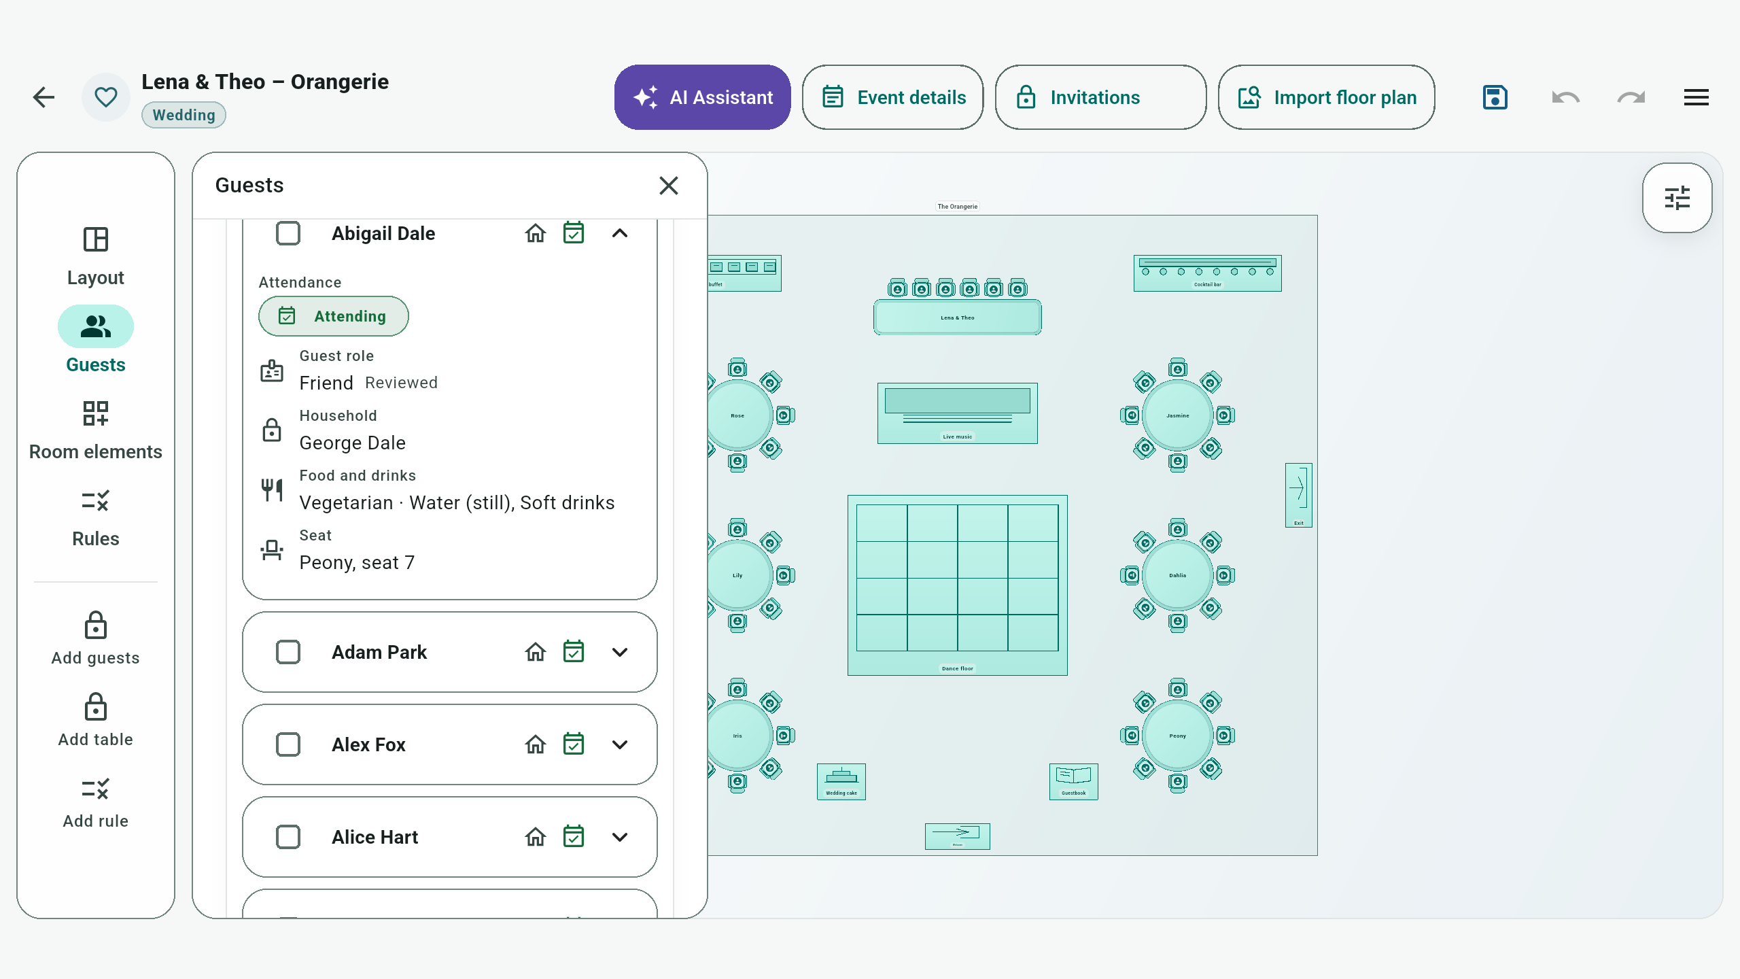
Task: Click the Exit door element on the floor plan
Action: (x=1298, y=495)
